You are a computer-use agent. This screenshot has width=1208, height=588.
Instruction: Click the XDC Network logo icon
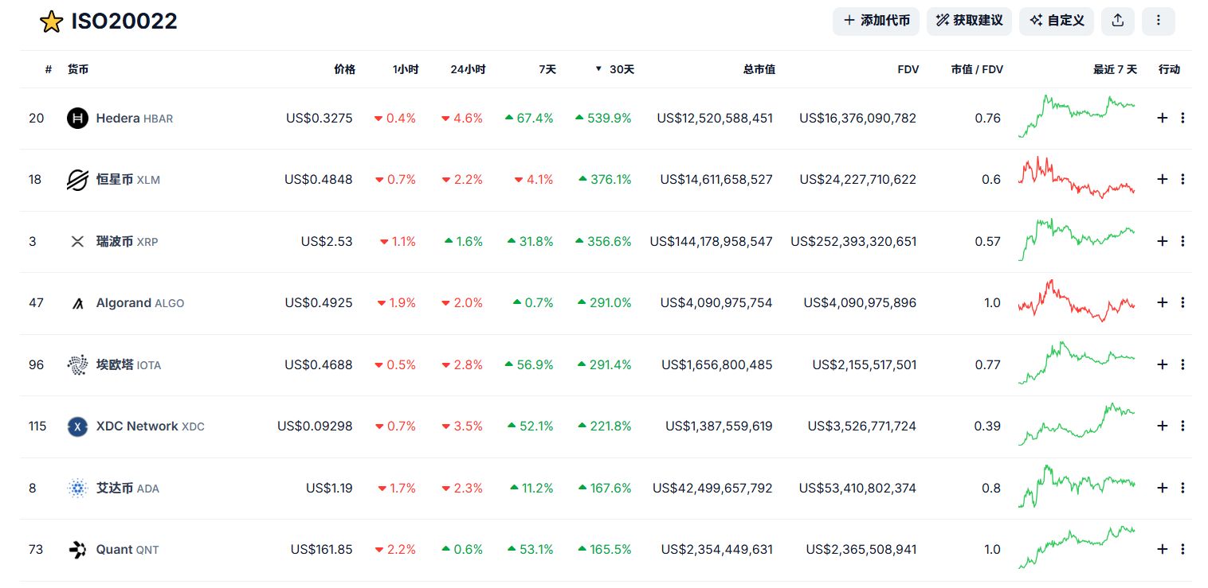77,426
